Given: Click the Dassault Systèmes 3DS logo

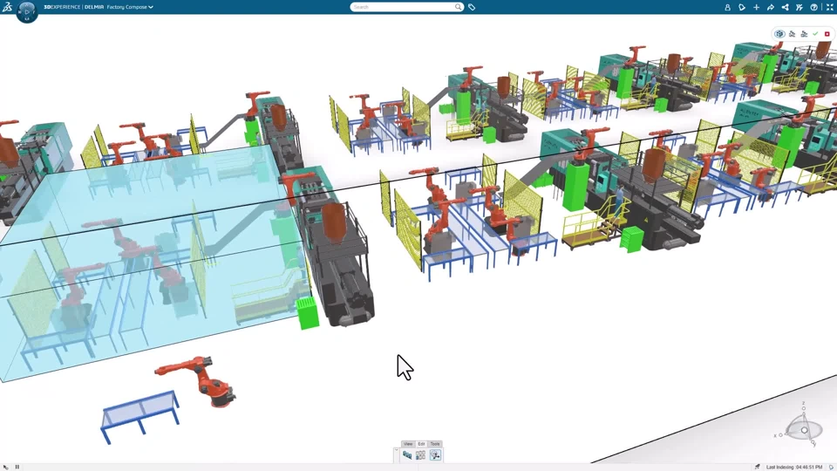Looking at the screenshot, I should point(7,7).
